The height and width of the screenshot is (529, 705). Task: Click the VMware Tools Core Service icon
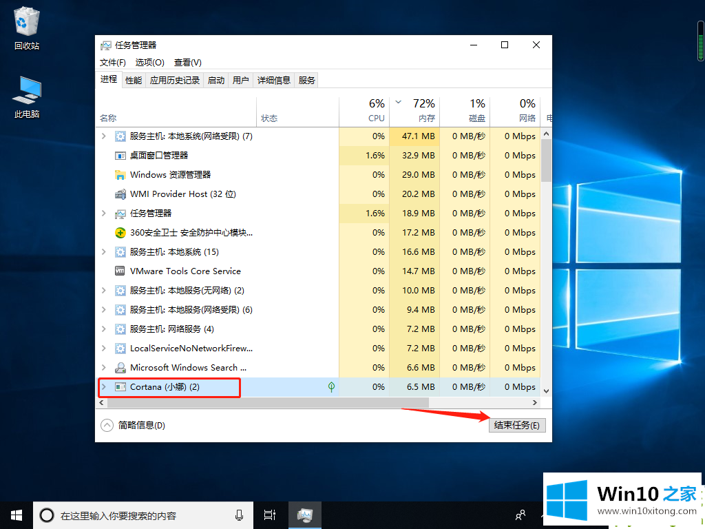tap(120, 271)
